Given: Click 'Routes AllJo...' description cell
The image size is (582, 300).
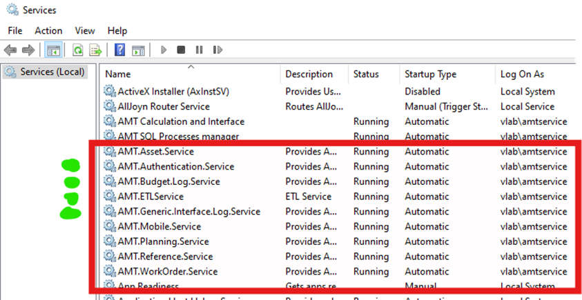Looking at the screenshot, I should pyautogui.click(x=314, y=107).
